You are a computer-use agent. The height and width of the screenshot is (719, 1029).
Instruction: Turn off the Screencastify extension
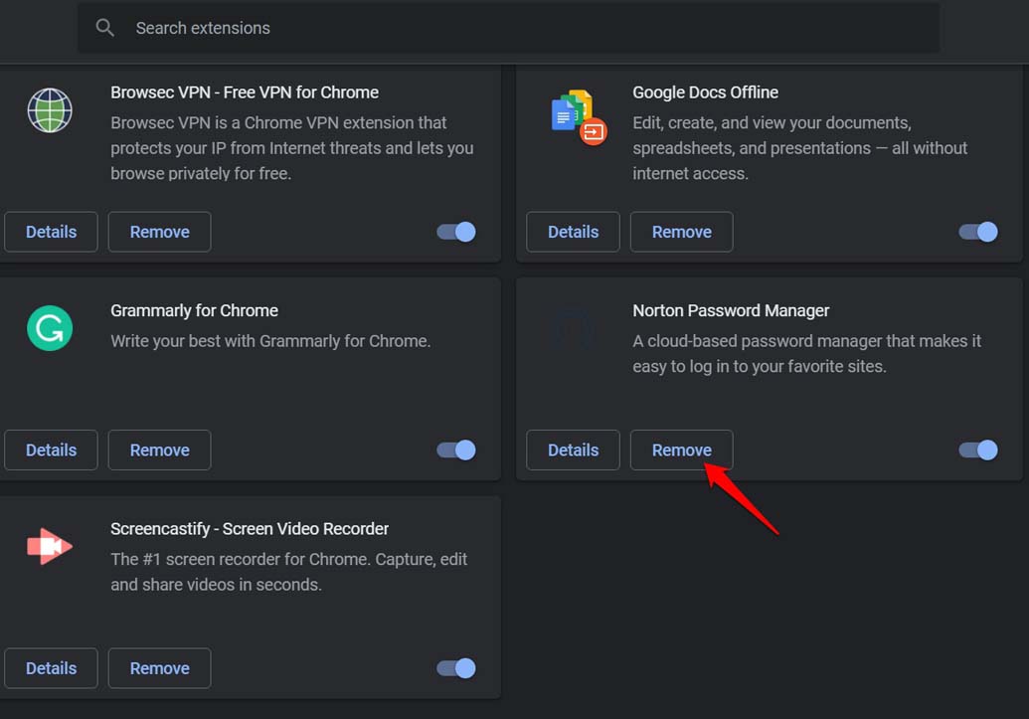click(455, 668)
